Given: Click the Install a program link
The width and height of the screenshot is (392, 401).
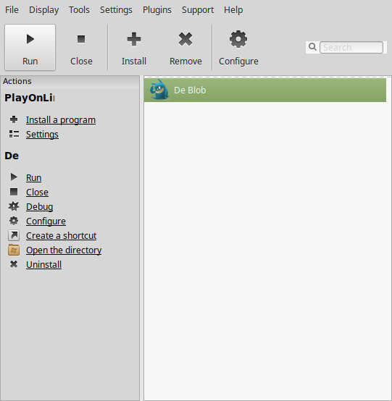Looking at the screenshot, I should [x=61, y=120].
